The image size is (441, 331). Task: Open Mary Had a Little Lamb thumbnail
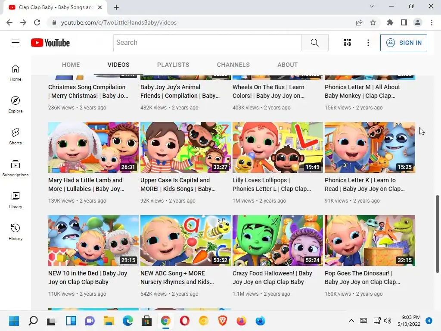(93, 147)
